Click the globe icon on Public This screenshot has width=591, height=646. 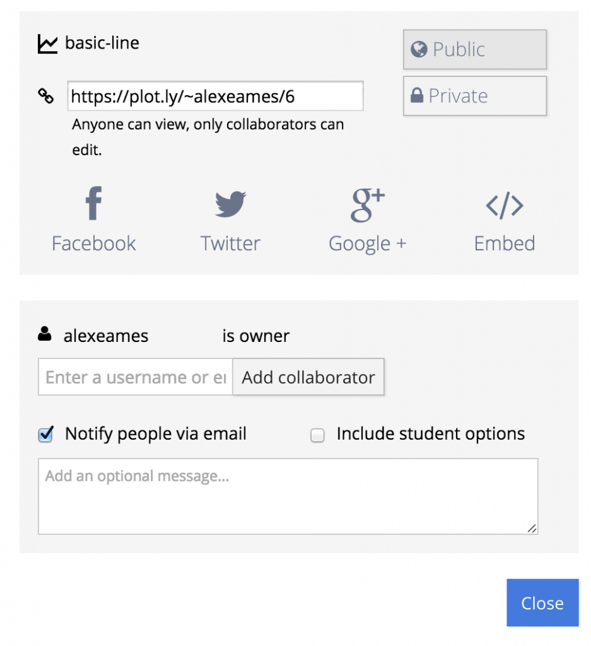click(419, 49)
